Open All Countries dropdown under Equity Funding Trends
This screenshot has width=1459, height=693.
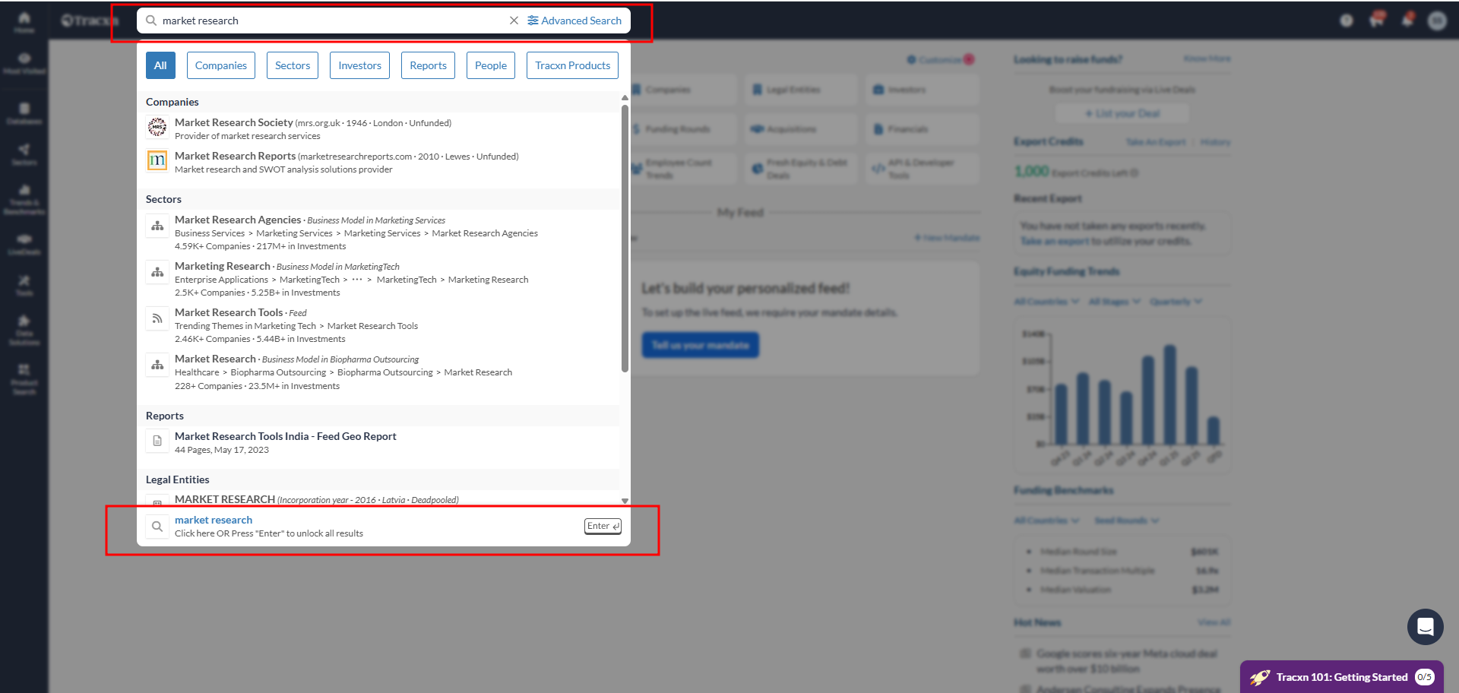point(1046,302)
